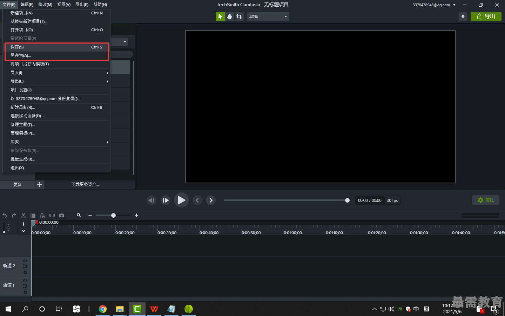Click the 30 fps frame rate label
Viewport: 505px width, 316px height.
(392, 200)
